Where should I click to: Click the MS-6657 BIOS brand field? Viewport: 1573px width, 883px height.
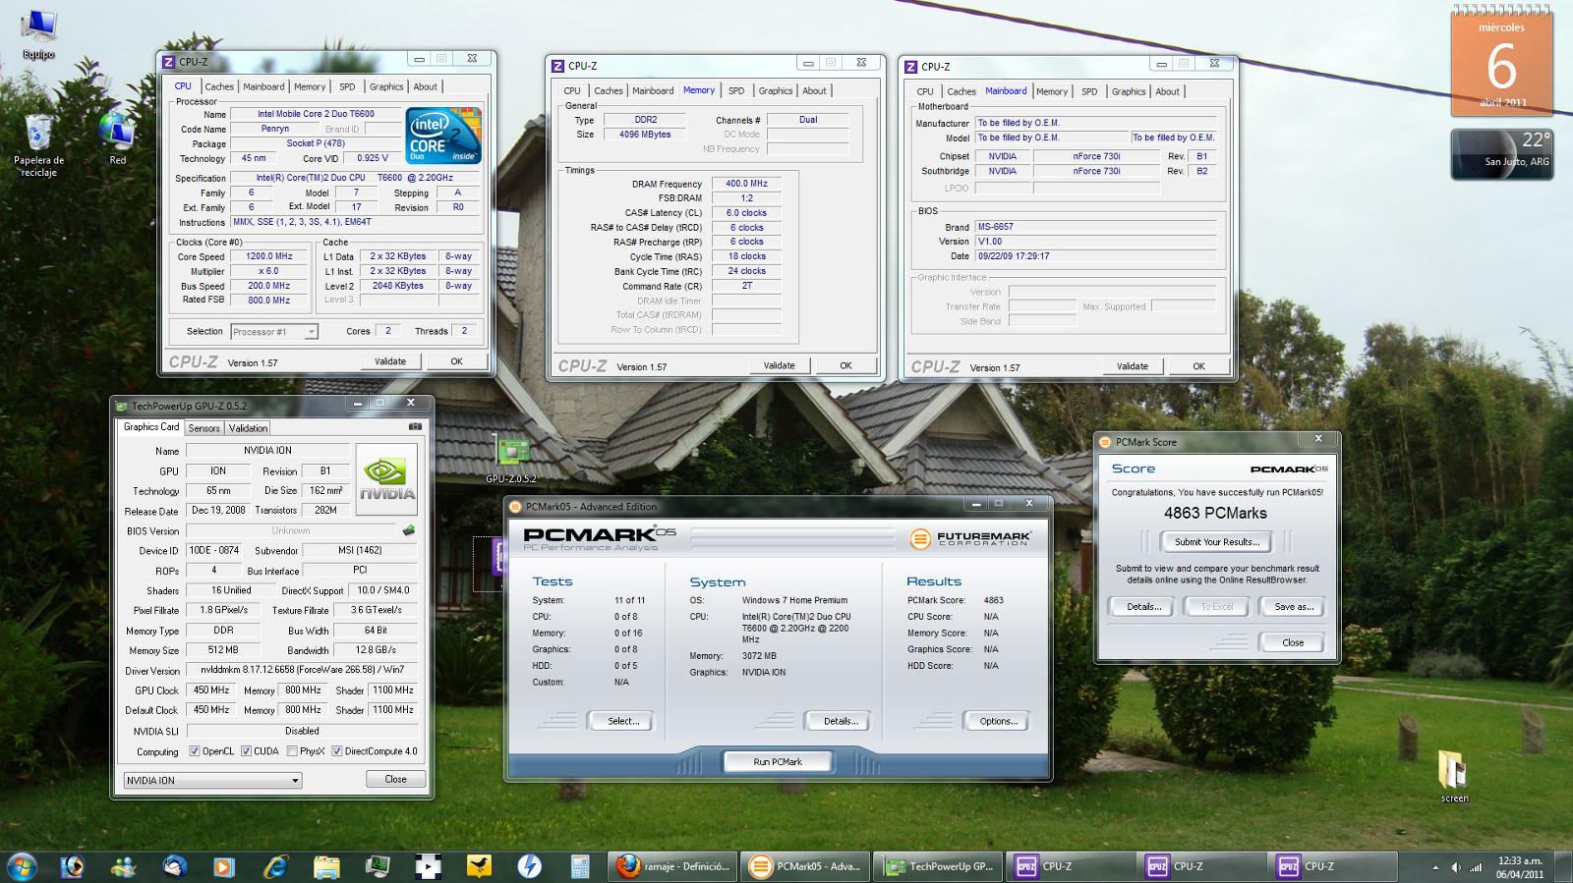click(x=1095, y=227)
